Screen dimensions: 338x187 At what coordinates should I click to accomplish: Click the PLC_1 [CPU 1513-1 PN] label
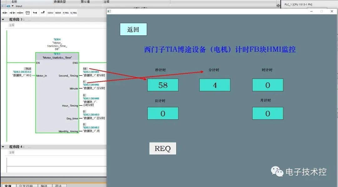298,4
